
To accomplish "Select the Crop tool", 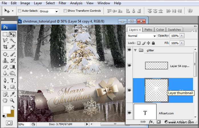I will [5, 47].
